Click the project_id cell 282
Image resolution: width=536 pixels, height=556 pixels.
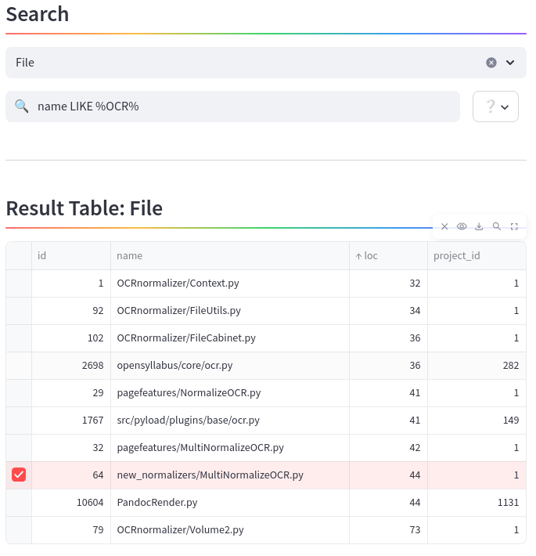click(477, 366)
